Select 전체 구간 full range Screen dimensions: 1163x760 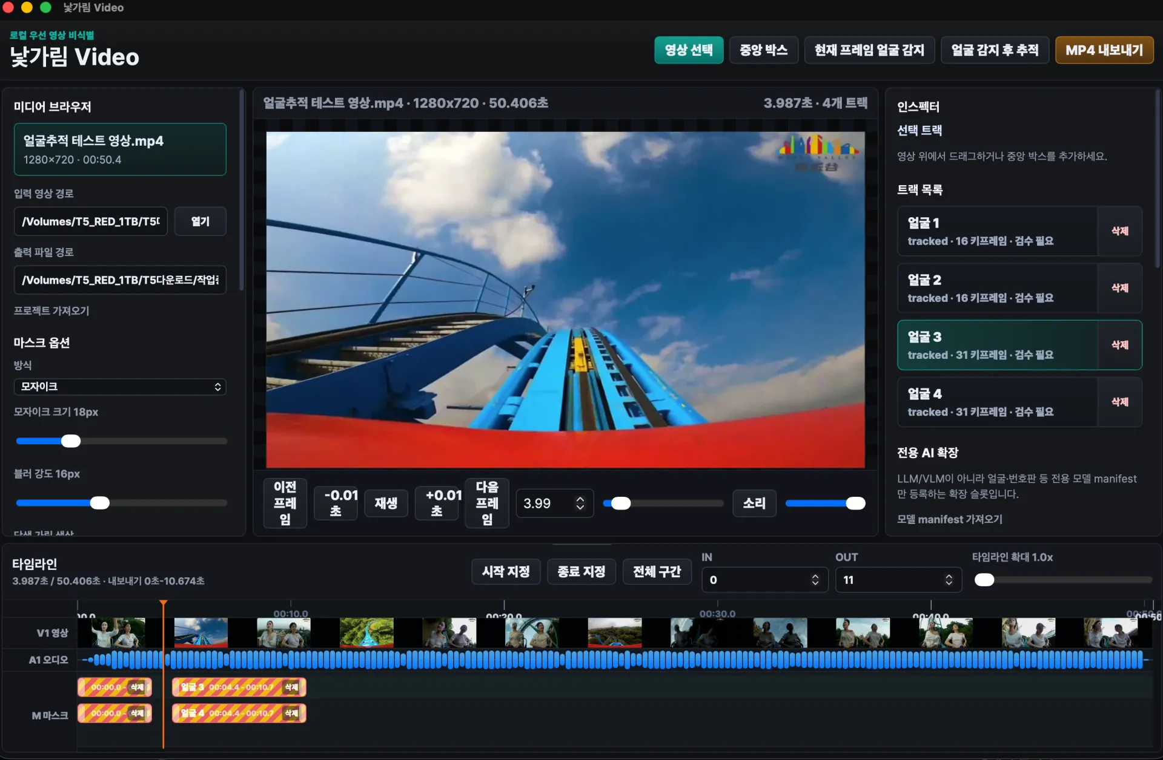click(657, 571)
